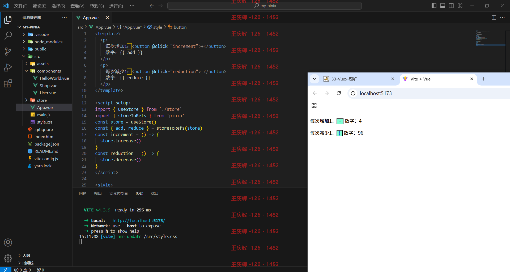The width and height of the screenshot is (510, 272).
Task: Open the Manage gear icon
Action: (8, 258)
